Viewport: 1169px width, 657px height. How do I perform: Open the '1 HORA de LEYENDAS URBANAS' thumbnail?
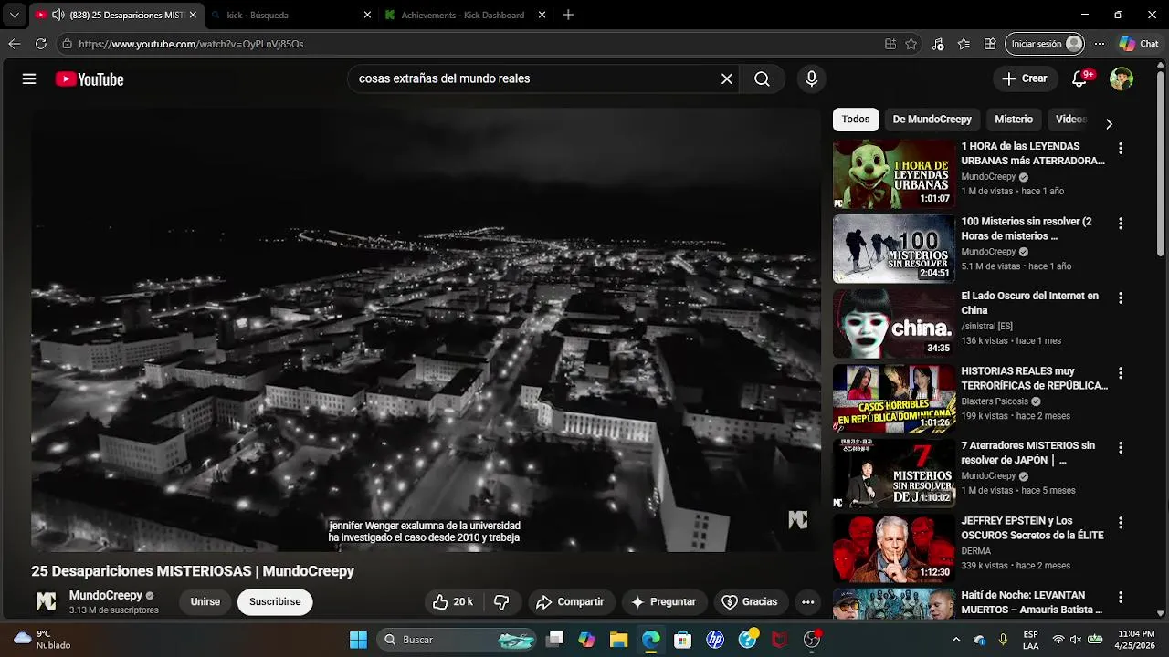pyautogui.click(x=893, y=173)
